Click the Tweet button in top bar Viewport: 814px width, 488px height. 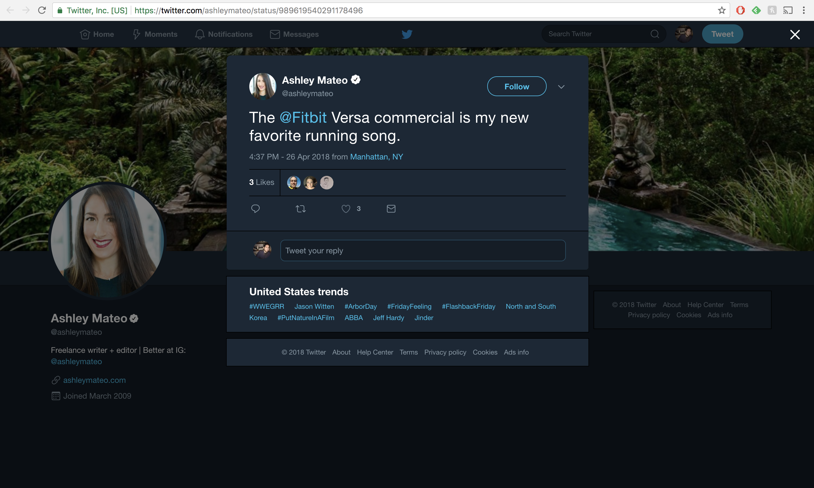point(722,34)
